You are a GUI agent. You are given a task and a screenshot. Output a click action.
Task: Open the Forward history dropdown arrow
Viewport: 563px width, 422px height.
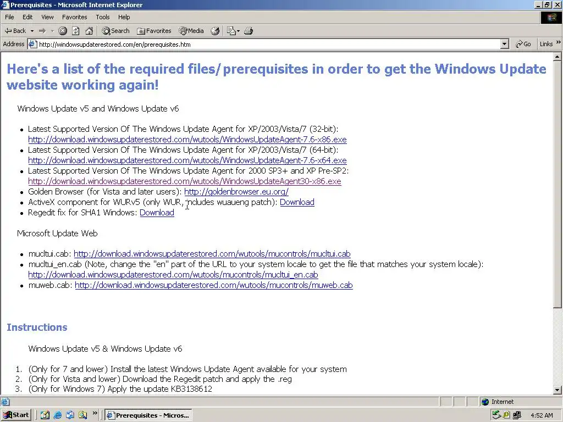click(52, 31)
